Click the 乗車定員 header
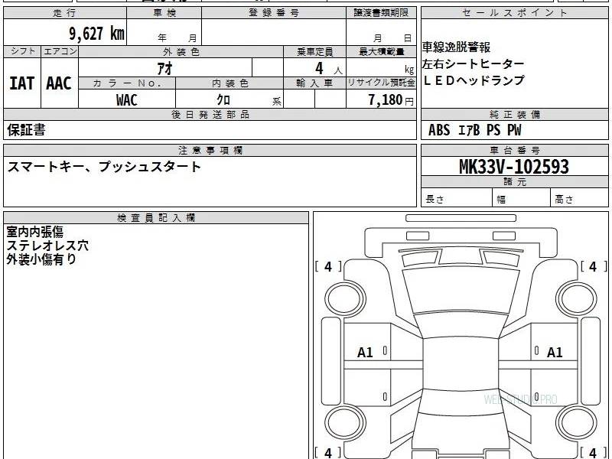 [314, 51]
